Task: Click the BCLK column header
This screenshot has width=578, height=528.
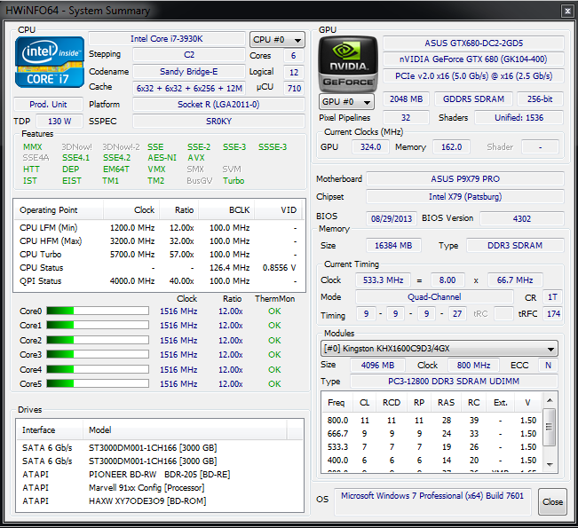Action: click(226, 210)
